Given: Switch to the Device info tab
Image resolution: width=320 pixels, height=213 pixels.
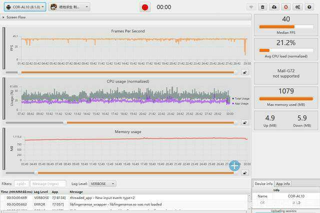Looking at the screenshot, I should [263, 184].
